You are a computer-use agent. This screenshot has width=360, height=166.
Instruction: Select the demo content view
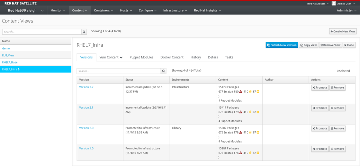pos(6,48)
